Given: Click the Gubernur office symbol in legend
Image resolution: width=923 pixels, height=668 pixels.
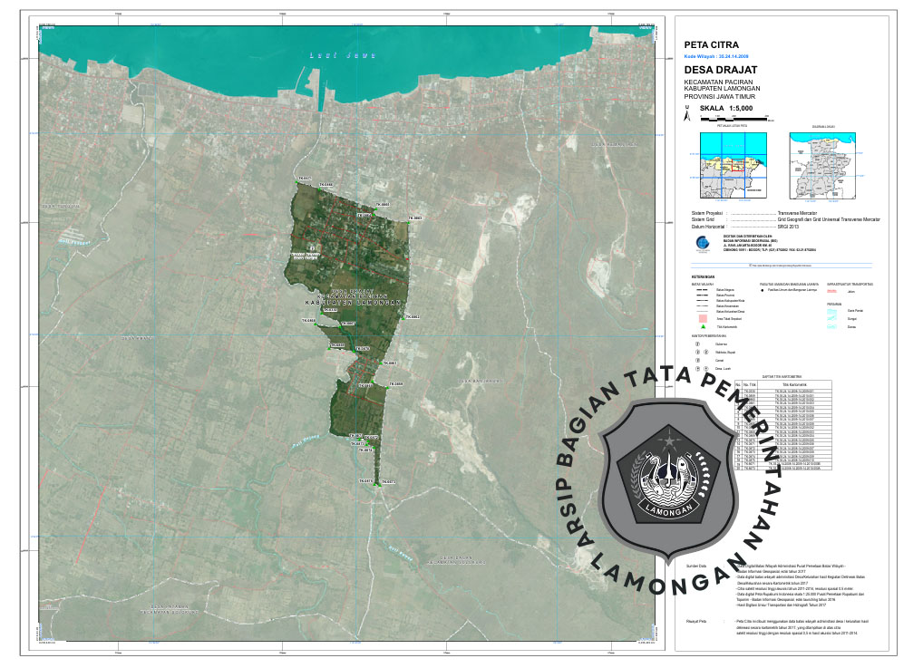Looking at the screenshot, I should coord(697,344).
